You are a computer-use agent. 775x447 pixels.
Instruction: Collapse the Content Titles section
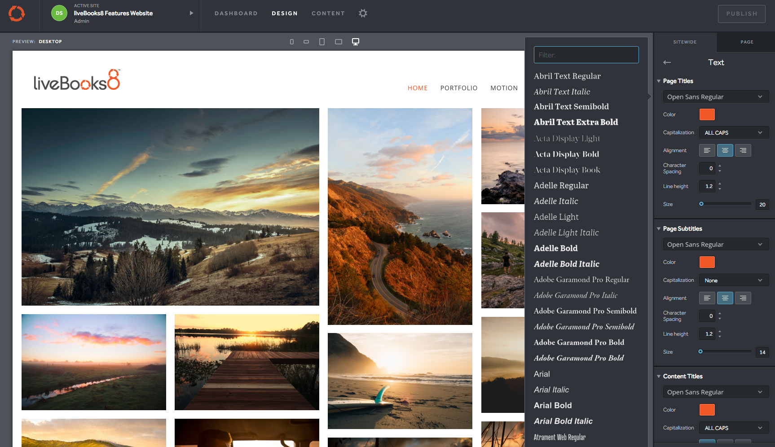click(659, 377)
